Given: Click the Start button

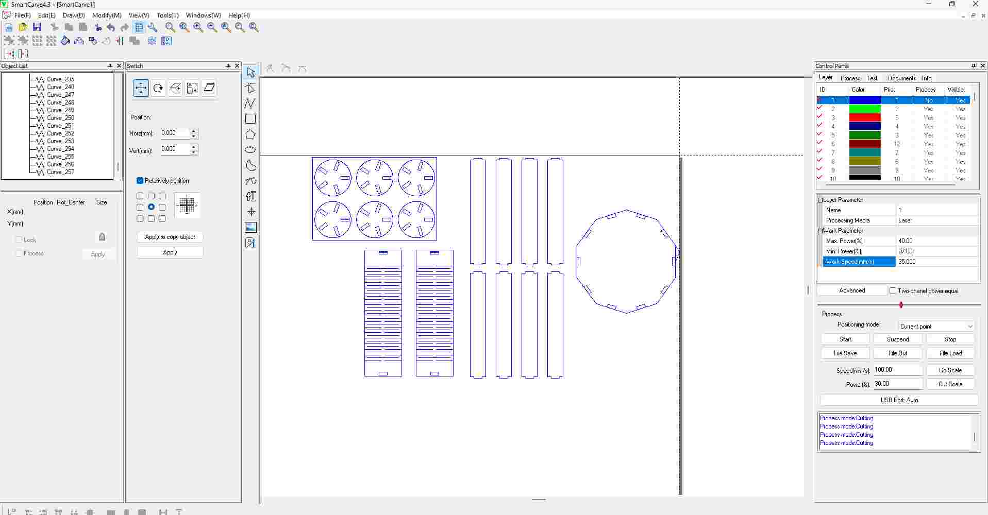Looking at the screenshot, I should click(x=845, y=339).
